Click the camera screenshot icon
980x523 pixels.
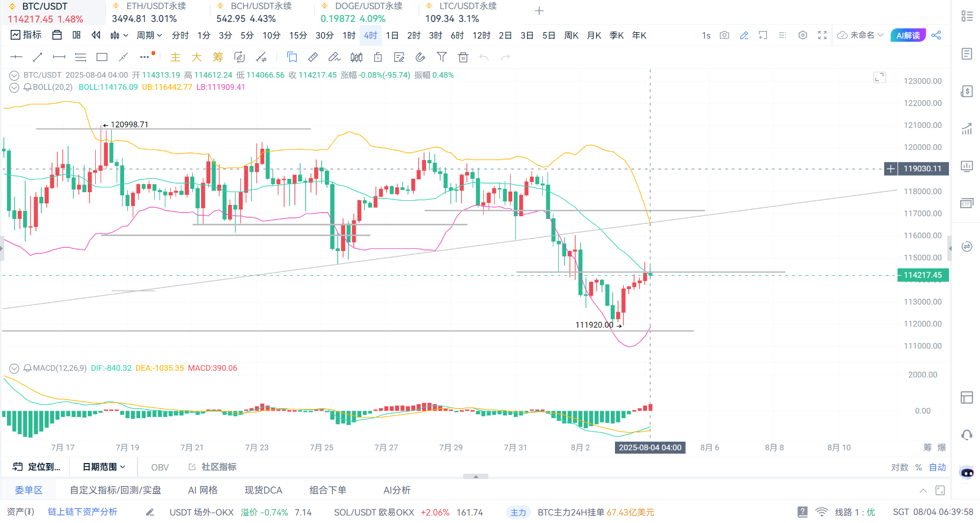coord(724,35)
